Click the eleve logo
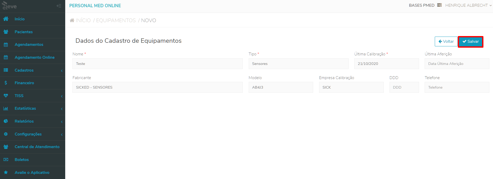493x179 pixels. pyautogui.click(x=9, y=6)
